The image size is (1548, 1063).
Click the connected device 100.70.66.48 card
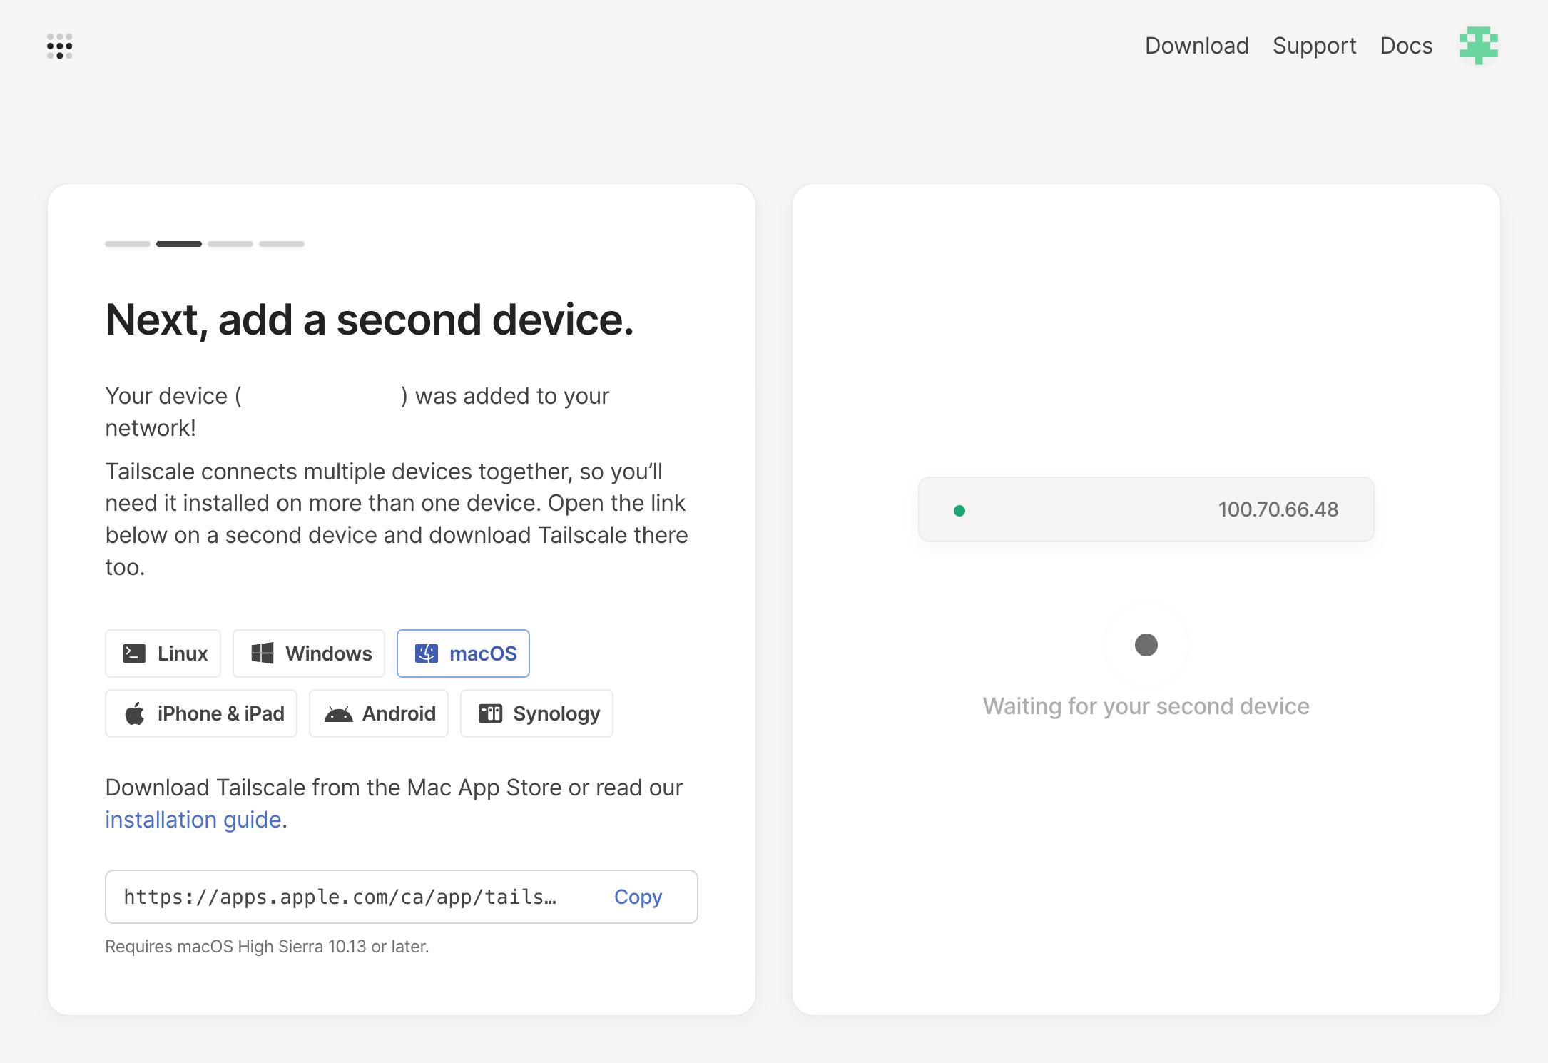coord(1146,509)
